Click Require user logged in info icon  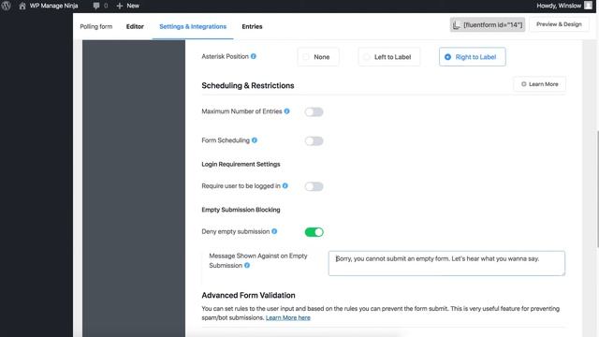(285, 185)
